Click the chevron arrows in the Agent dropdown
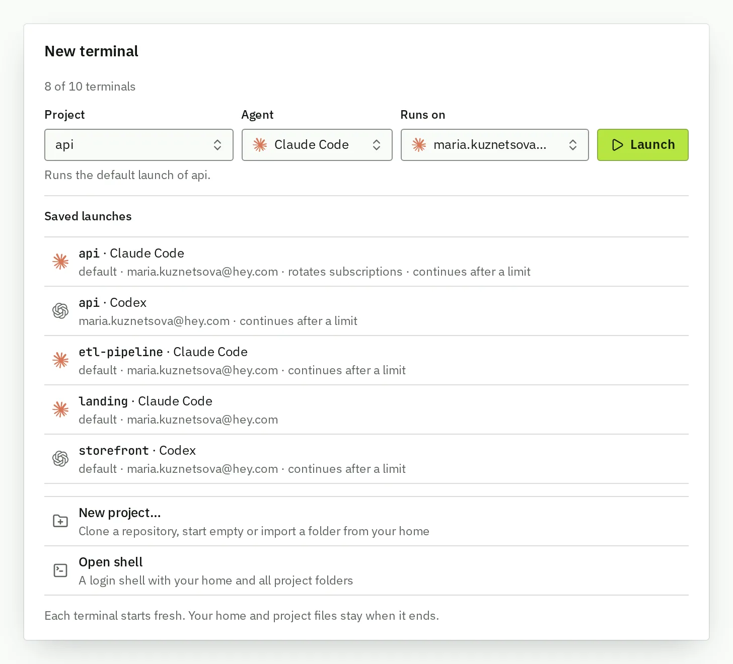Screen dimensions: 733x664 point(377,145)
